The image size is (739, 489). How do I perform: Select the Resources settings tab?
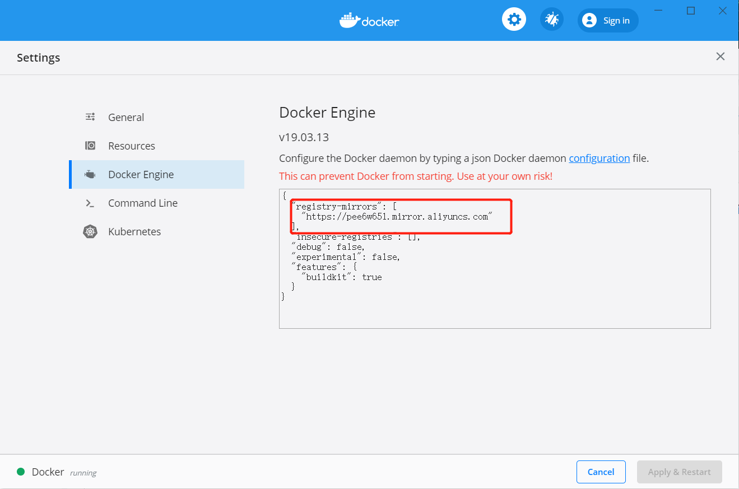click(157, 146)
